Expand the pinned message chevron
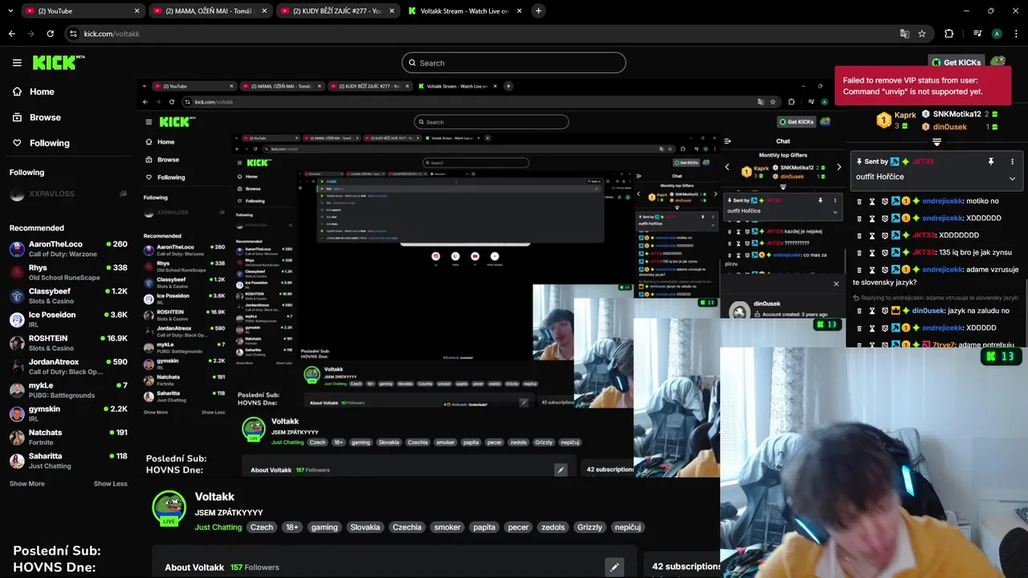Image resolution: width=1028 pixels, height=578 pixels. (x=1012, y=178)
